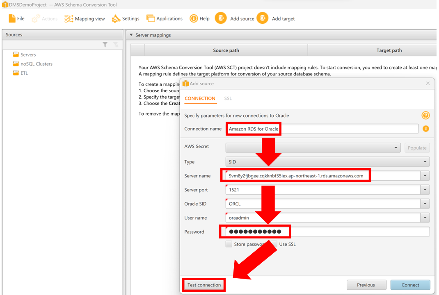Open the File menu icon
Image resolution: width=439 pixels, height=295 pixels.
[x=12, y=18]
